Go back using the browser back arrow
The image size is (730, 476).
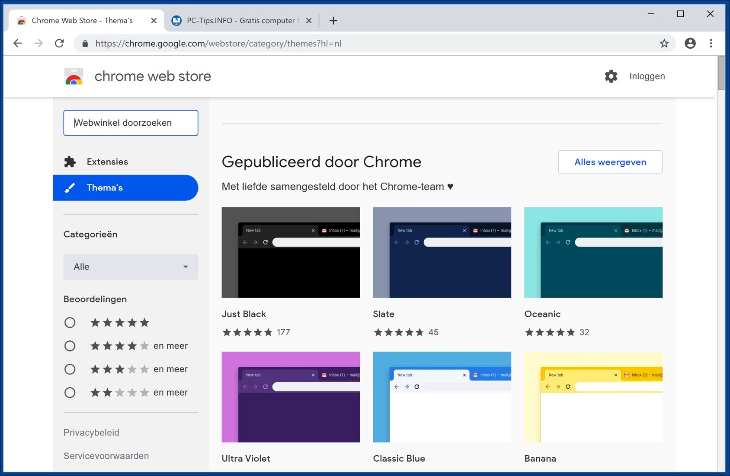[18, 43]
